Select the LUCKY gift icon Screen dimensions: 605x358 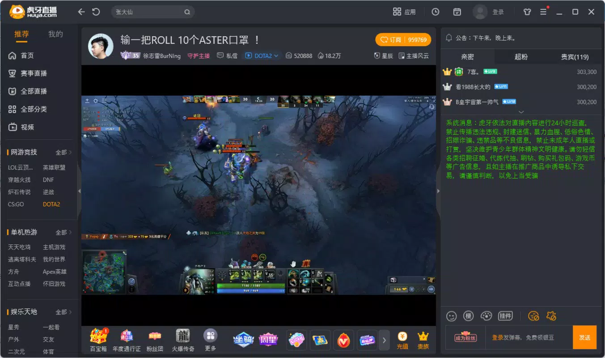click(296, 340)
